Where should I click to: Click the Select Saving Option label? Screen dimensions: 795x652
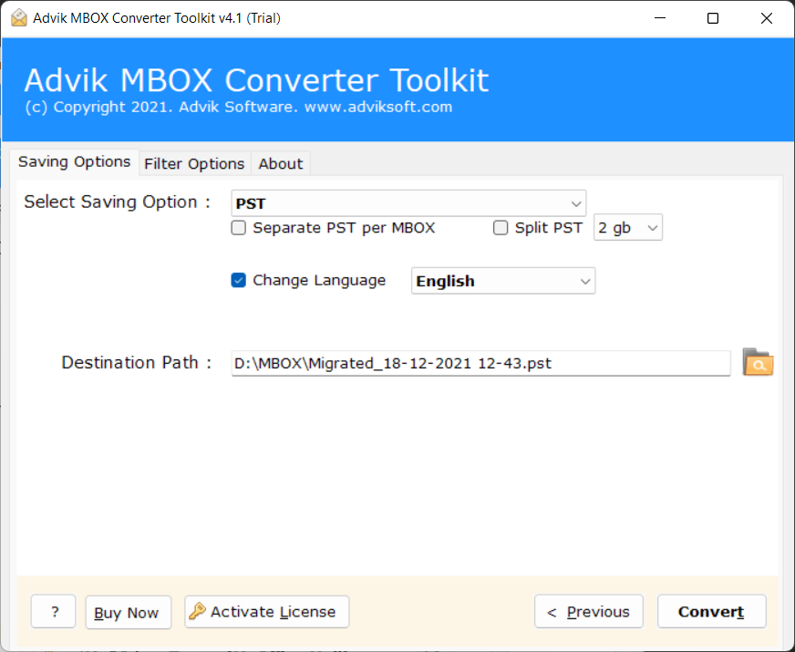pos(117,202)
